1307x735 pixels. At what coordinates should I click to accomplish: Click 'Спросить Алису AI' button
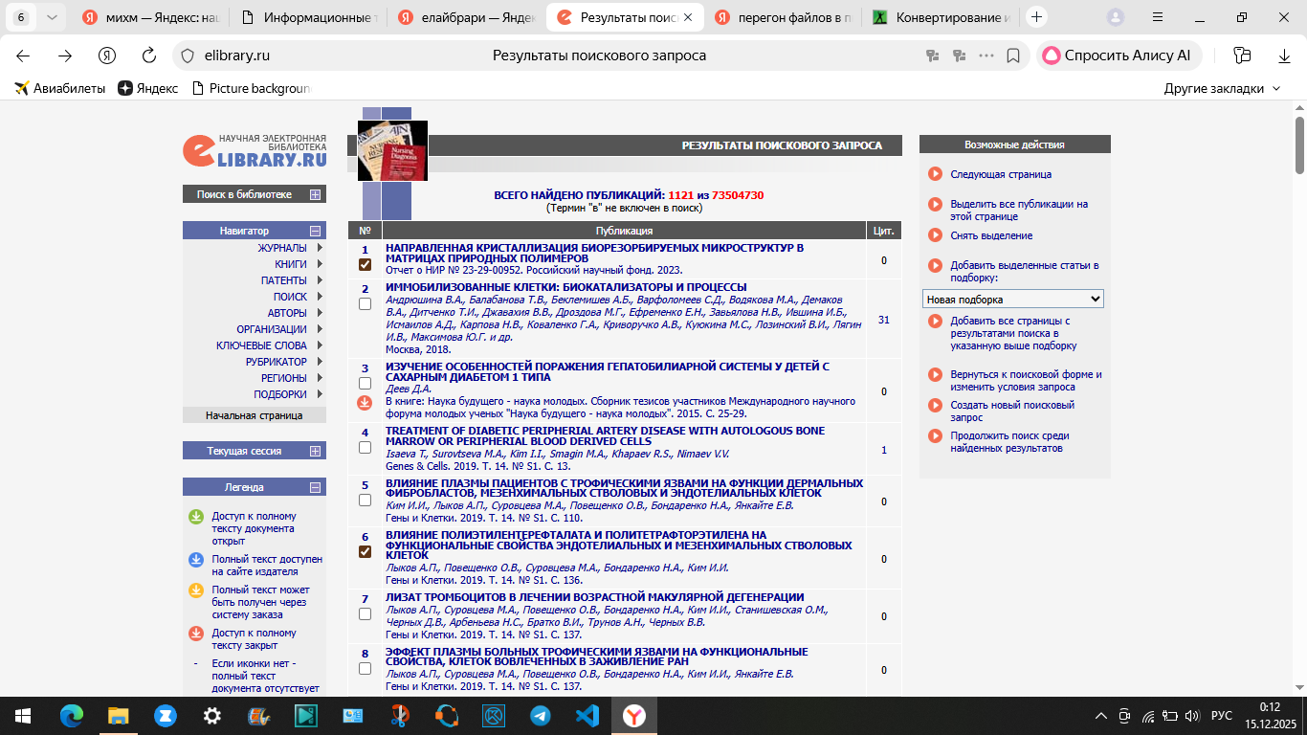[x=1118, y=56]
